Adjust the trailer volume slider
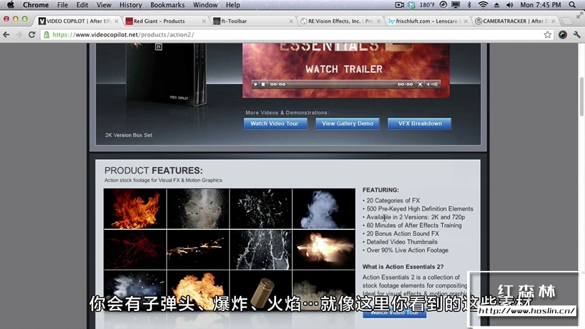 click(433, 84)
